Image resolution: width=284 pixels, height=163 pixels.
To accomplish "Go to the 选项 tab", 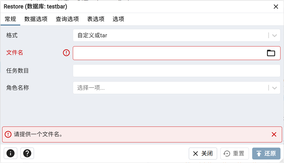I will pos(118,19).
